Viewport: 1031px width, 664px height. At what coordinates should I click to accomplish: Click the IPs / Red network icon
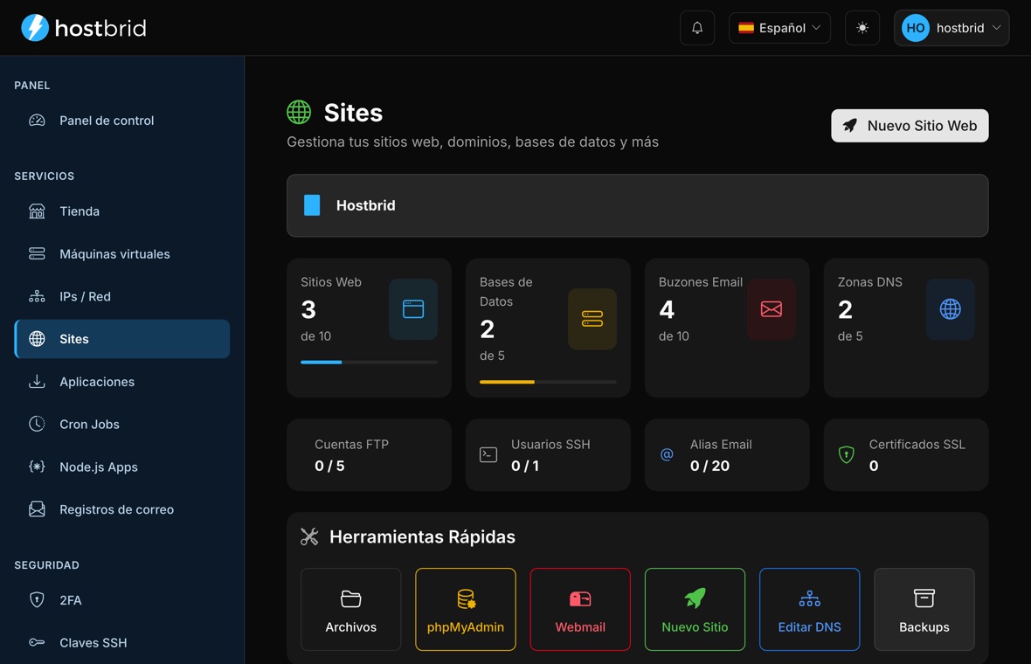[37, 296]
